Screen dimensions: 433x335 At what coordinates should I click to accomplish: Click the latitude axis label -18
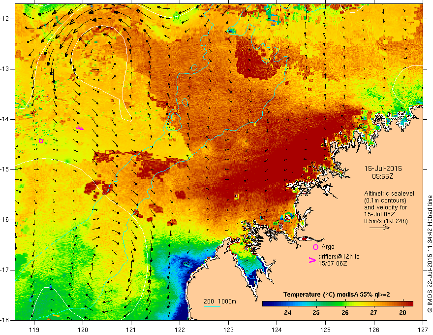(x=5, y=320)
